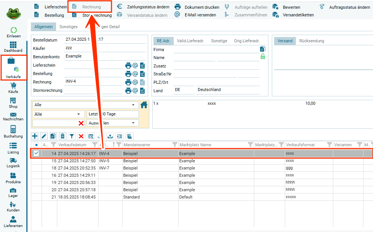The width and height of the screenshot is (373, 232).
Task: Select the Rücksendung tab
Action: 312,41
